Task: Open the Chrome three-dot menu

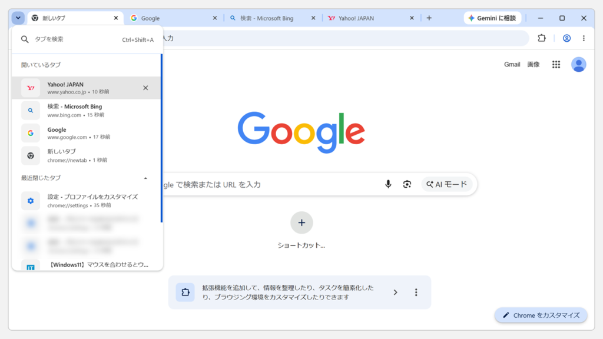Action: [584, 38]
